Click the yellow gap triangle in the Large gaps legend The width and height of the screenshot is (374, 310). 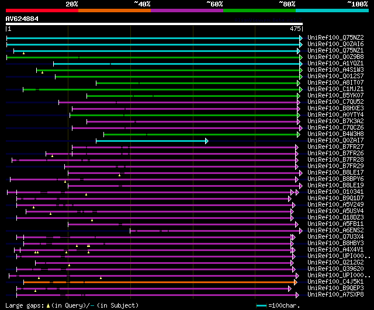[48, 305]
